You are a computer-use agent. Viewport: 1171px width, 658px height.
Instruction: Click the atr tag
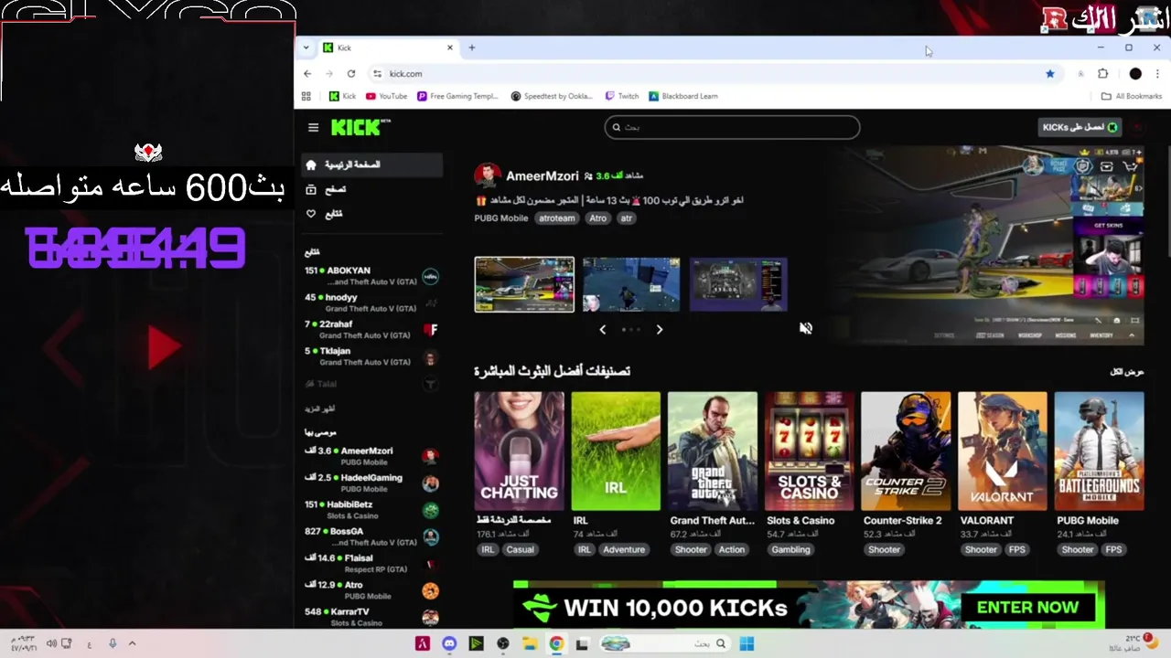pyautogui.click(x=627, y=218)
